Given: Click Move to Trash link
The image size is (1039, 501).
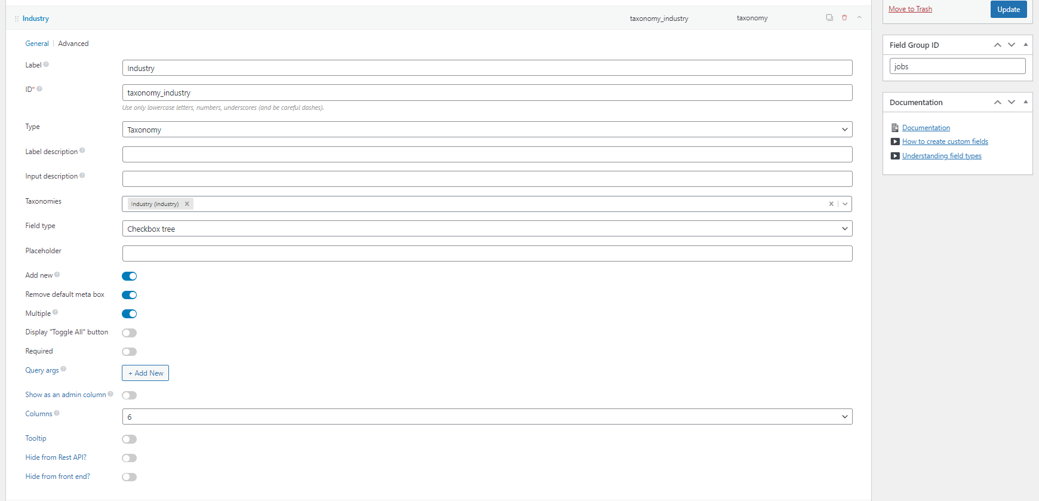Looking at the screenshot, I should (910, 9).
